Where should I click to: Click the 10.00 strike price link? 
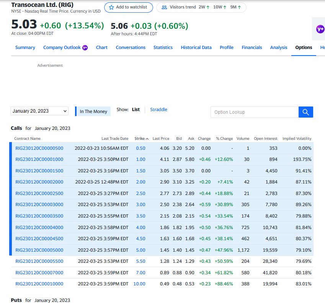coord(139,284)
